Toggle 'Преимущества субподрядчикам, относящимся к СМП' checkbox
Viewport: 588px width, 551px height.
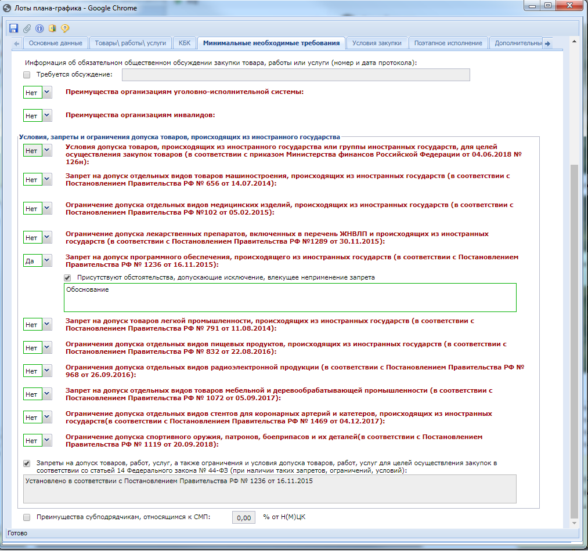27,517
